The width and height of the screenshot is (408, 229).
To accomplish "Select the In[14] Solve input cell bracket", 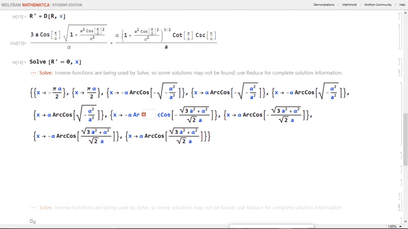I will 399,62.
